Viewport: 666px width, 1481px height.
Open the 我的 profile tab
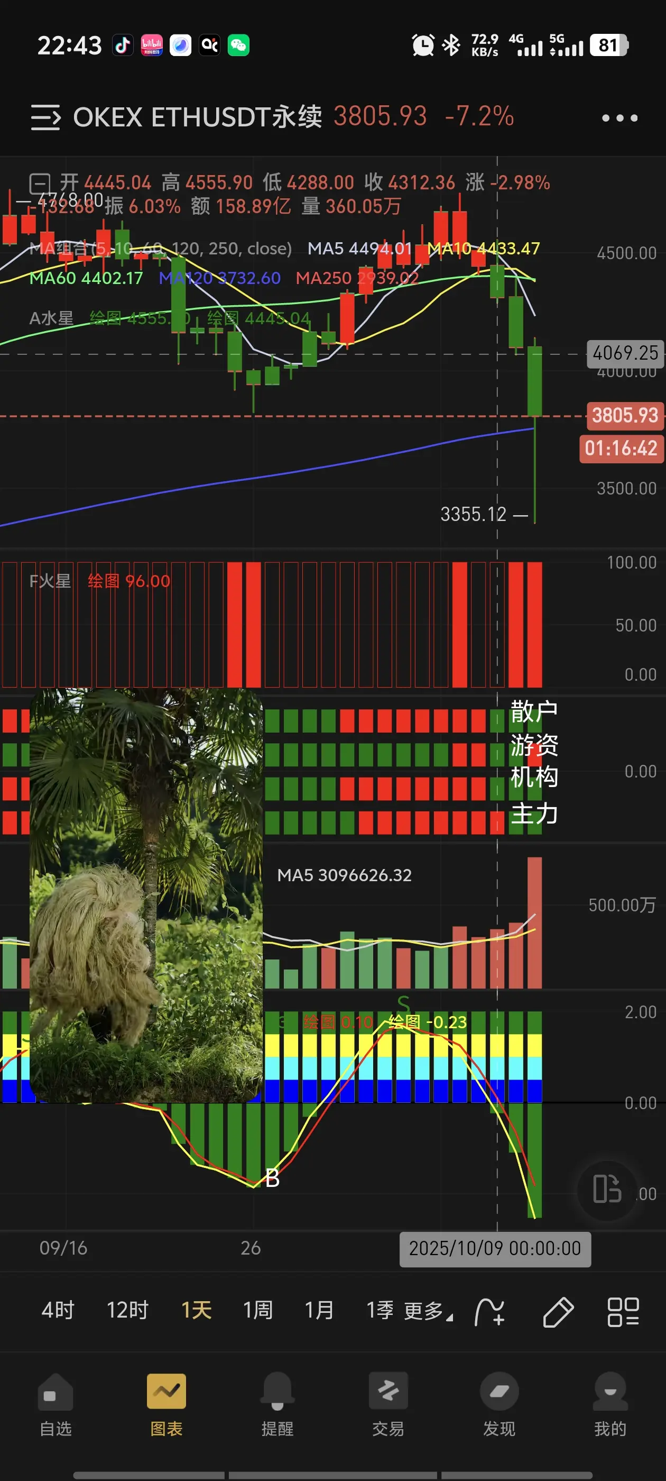point(610,1405)
